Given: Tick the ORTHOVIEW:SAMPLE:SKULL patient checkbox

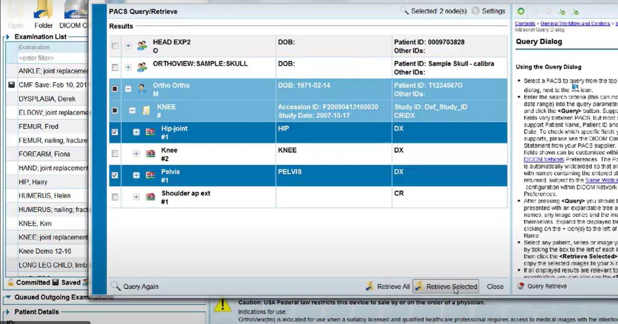Looking at the screenshot, I should 115,67.
